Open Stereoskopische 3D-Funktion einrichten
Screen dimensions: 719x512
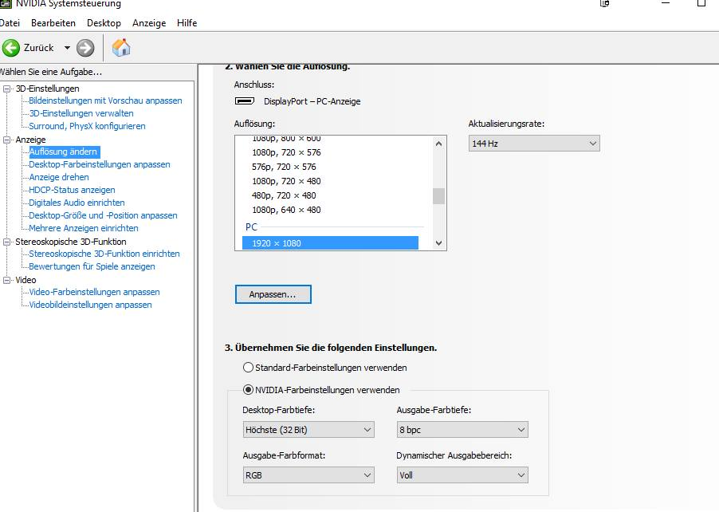(x=104, y=254)
